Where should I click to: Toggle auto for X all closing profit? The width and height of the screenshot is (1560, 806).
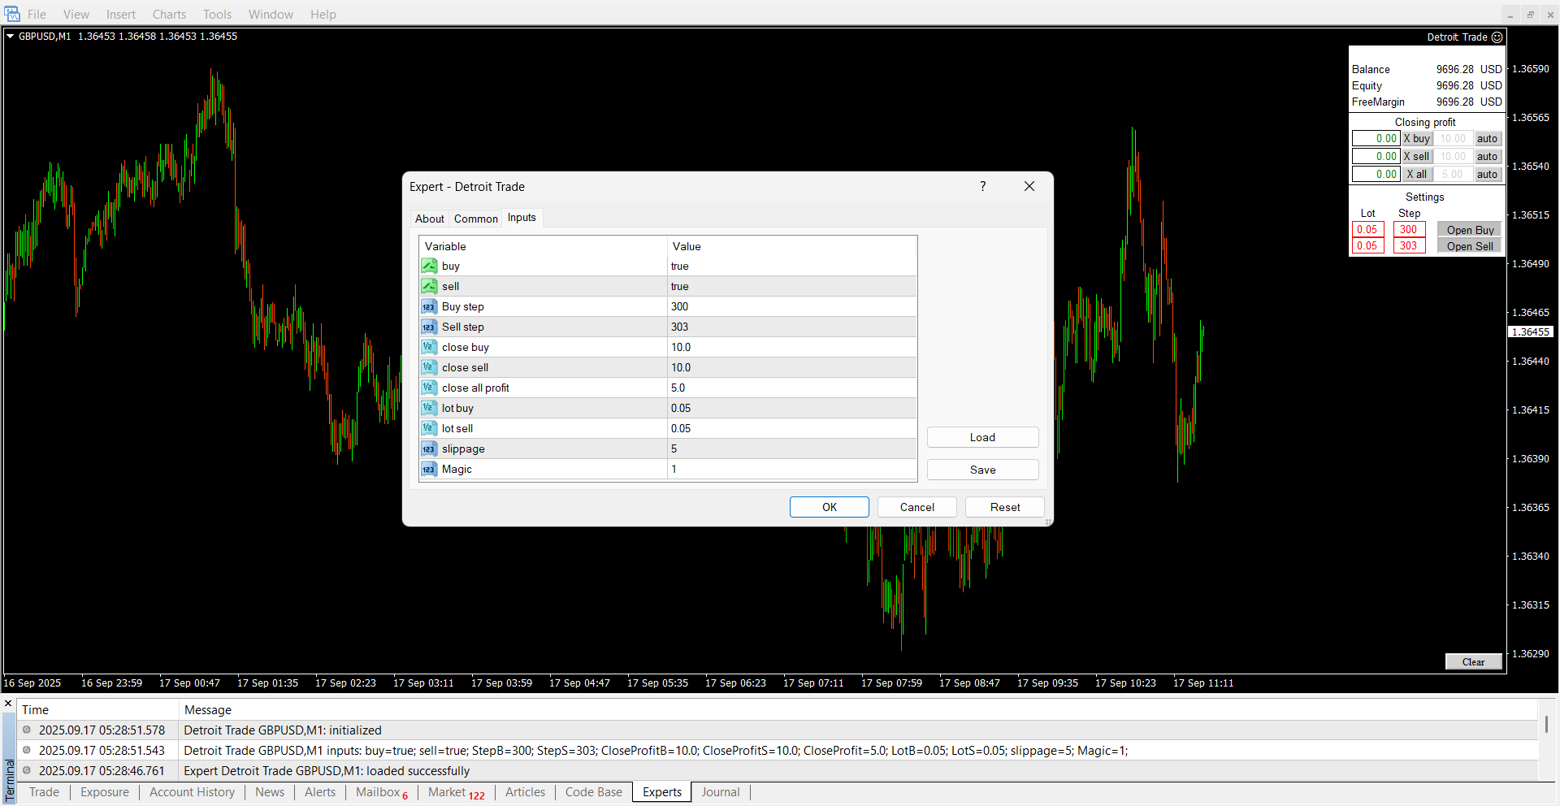[1487, 175]
